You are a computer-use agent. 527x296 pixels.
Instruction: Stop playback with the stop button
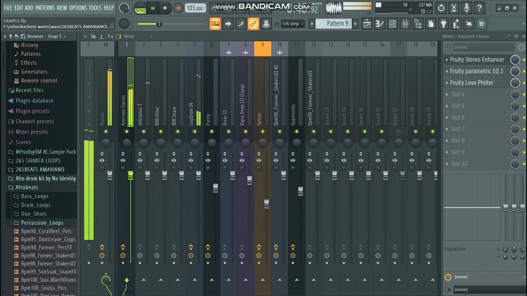165,8
